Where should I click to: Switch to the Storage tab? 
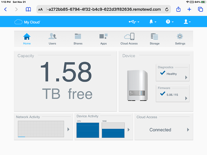tap(154, 39)
